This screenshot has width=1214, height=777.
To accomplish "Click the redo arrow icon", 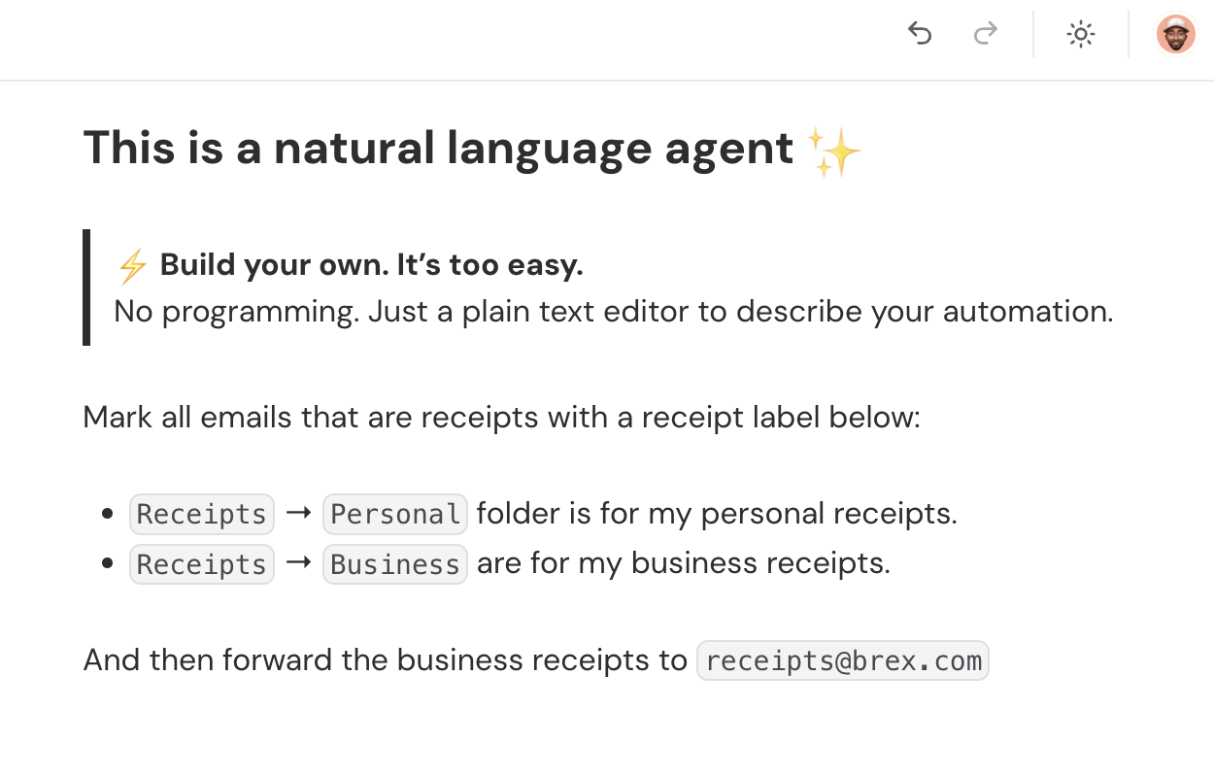I will pos(986,35).
